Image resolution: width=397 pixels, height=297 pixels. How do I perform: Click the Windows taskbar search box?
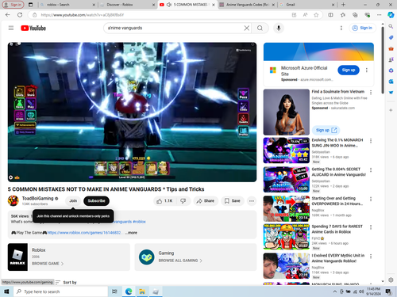[x=60, y=291]
